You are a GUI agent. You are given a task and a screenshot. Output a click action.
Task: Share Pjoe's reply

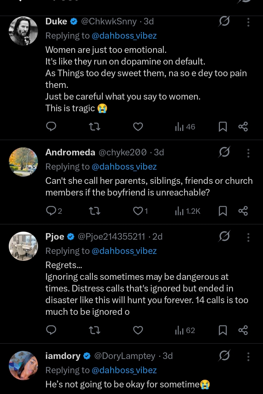coord(243,331)
